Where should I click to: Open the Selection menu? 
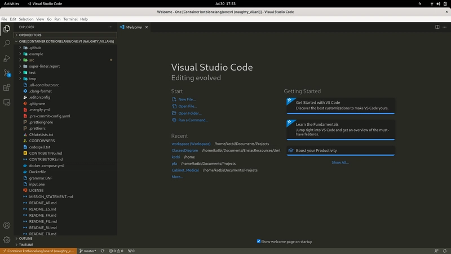point(26,19)
